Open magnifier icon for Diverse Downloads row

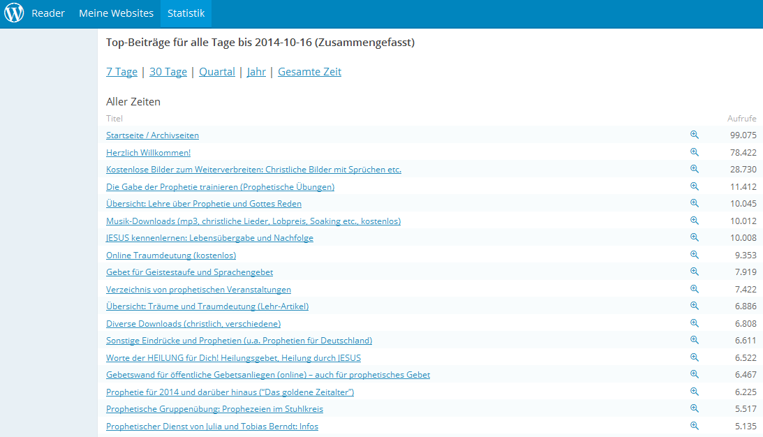695,323
